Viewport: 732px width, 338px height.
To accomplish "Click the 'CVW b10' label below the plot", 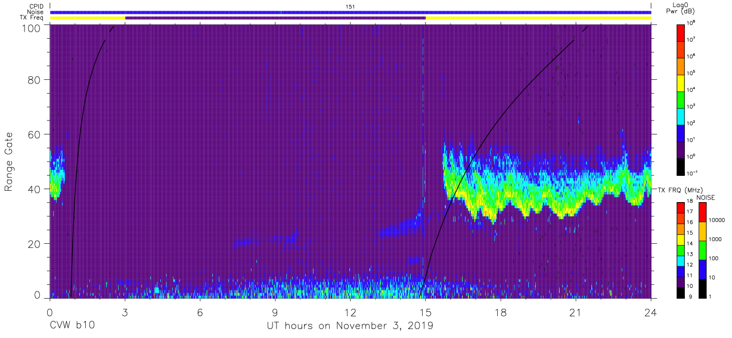I will click(x=72, y=325).
